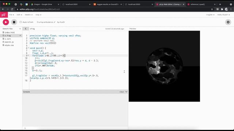
Task: Open the s.frag file options arrow
Action: [x=20, y=36]
